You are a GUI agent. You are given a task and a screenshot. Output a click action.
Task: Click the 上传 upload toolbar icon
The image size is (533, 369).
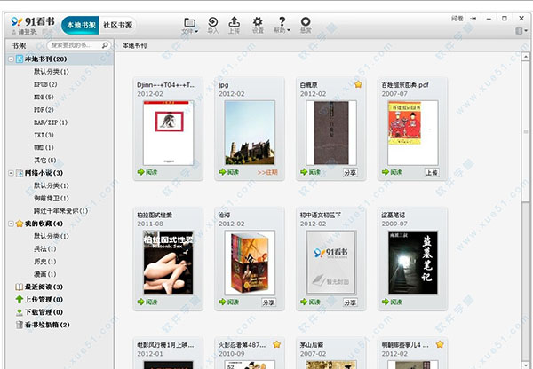pyautogui.click(x=234, y=26)
